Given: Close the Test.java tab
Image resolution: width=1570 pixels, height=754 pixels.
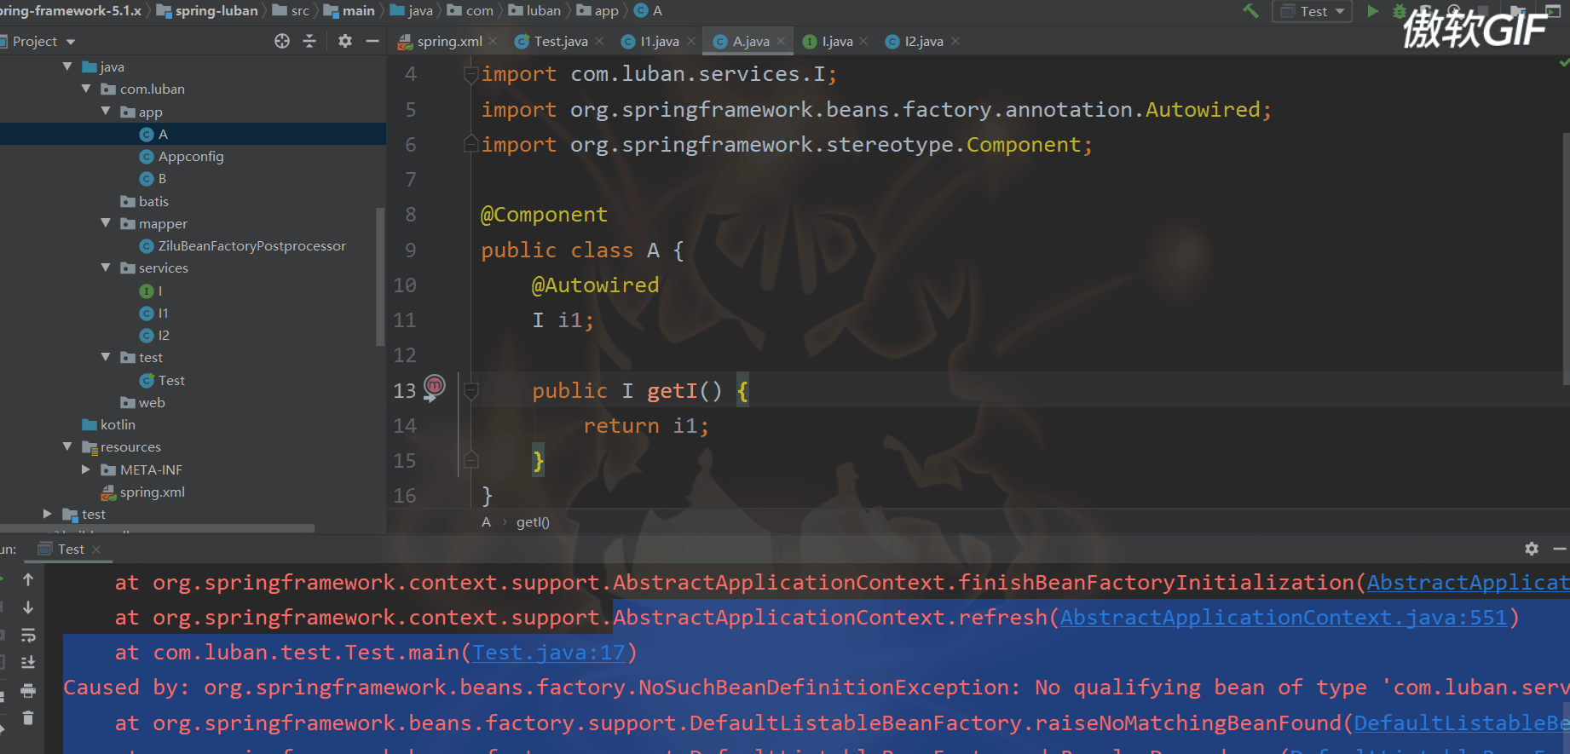Looking at the screenshot, I should tap(600, 41).
